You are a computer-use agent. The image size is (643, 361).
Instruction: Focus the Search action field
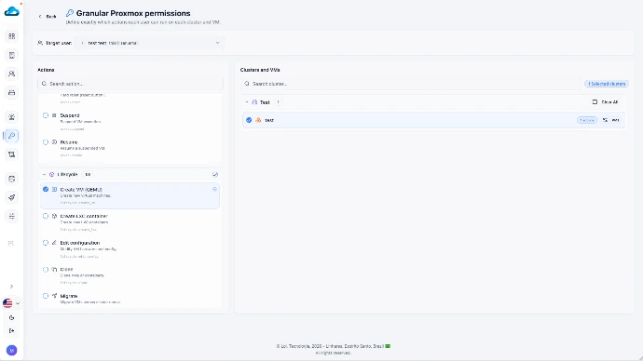(130, 84)
